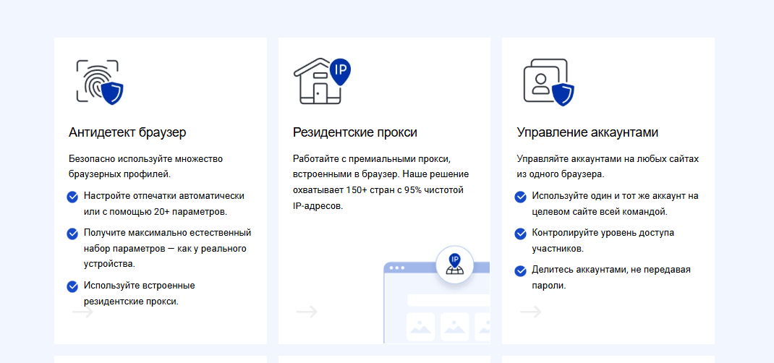Viewport: 774px width, 363px height.
Task: Click the fingerprint shield icon
Action: [100, 82]
